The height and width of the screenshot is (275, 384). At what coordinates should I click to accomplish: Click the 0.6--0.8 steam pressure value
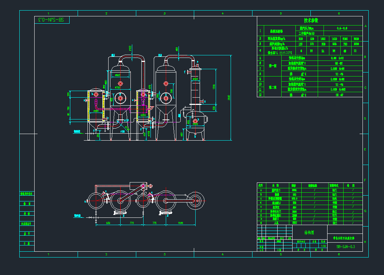(x=342, y=28)
